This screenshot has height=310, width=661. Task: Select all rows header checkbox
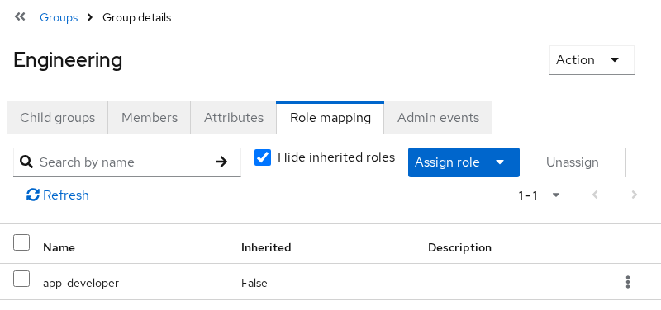click(x=21, y=242)
